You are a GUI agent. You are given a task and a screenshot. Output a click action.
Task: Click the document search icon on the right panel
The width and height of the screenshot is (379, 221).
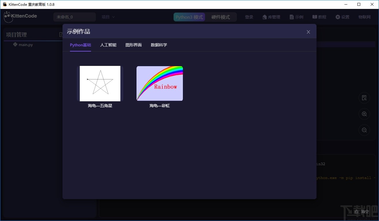click(x=364, y=98)
